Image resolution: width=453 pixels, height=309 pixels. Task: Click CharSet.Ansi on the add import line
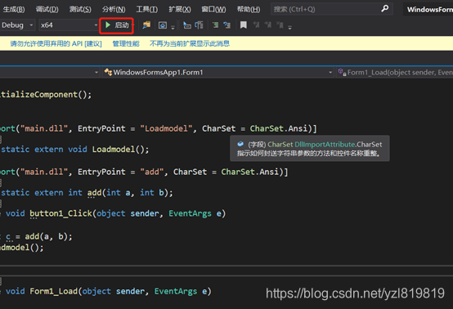pos(250,172)
